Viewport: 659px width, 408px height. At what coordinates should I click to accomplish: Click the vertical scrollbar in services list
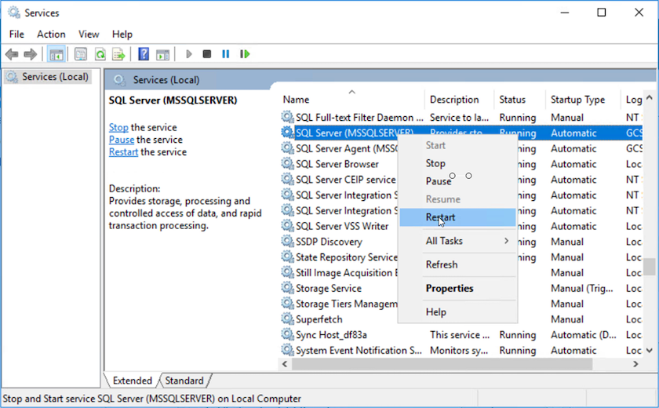[x=650, y=267]
